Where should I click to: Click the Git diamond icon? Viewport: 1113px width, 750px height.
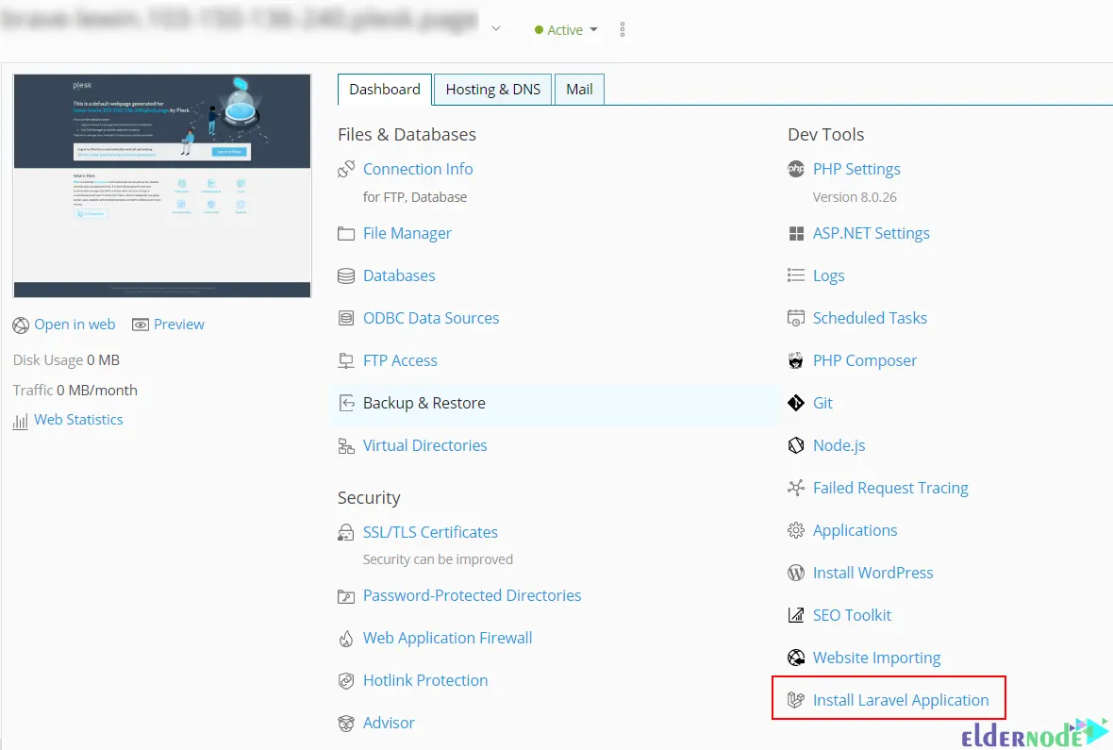[x=796, y=404]
